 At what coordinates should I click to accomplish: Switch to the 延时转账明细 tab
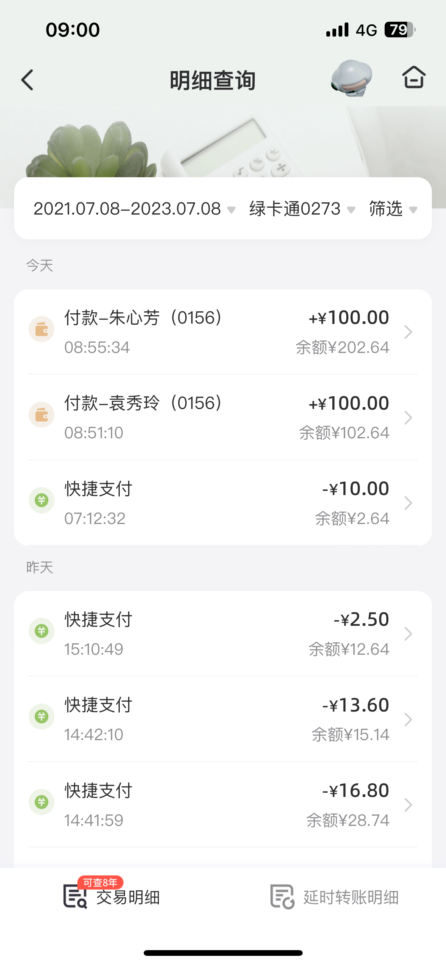[335, 897]
